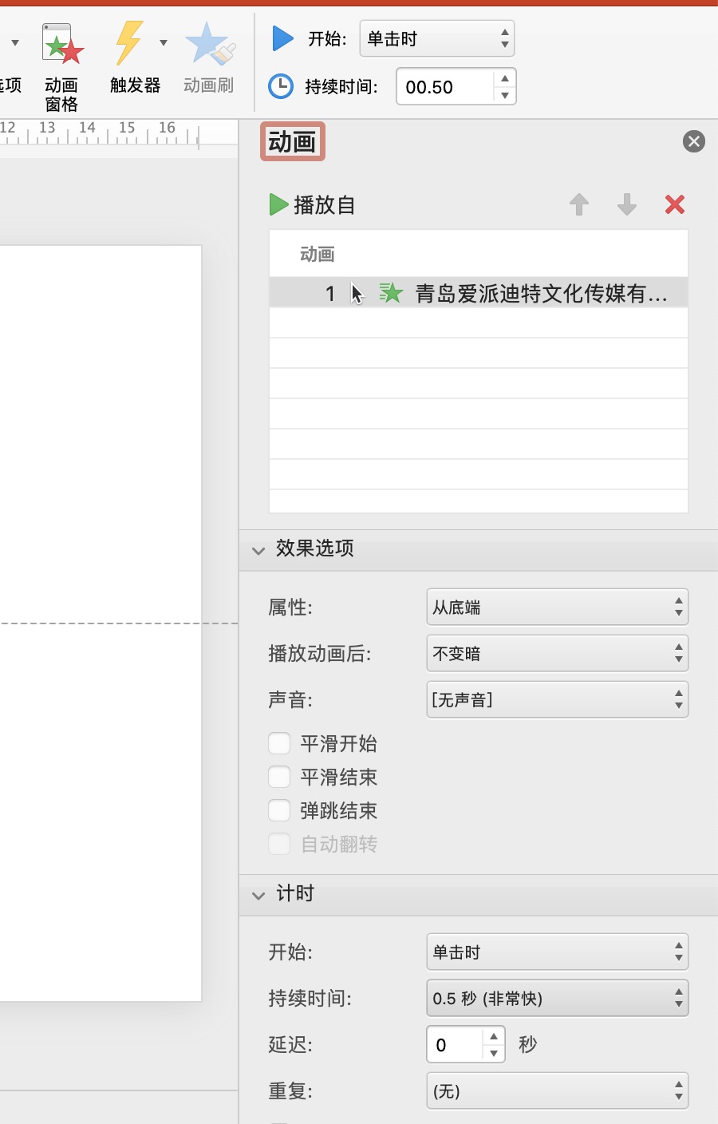The height and width of the screenshot is (1124, 718).
Task: Decrease ribbon duration with the down stepper
Action: point(505,96)
